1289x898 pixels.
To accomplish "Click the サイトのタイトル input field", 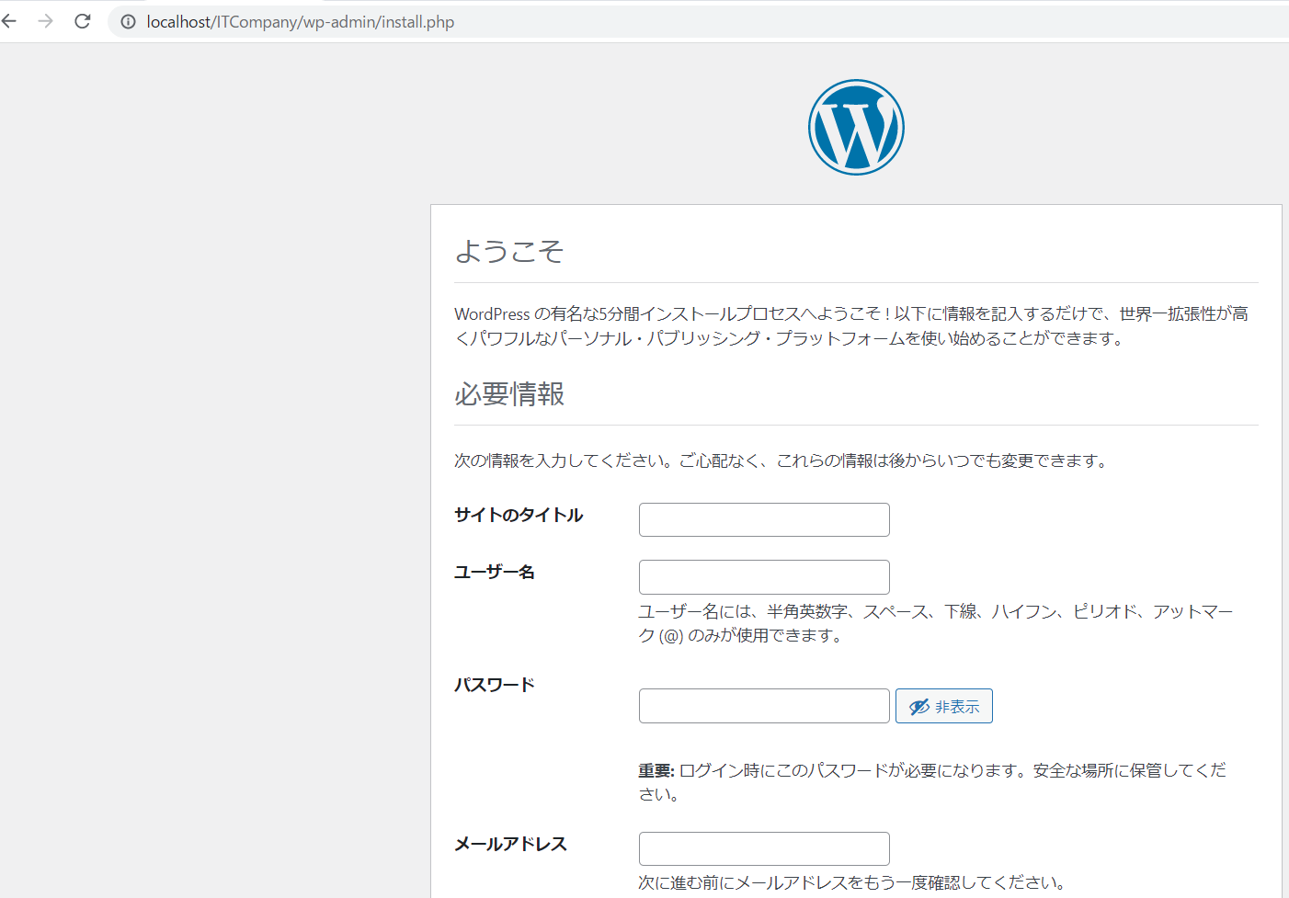I will click(x=764, y=519).
